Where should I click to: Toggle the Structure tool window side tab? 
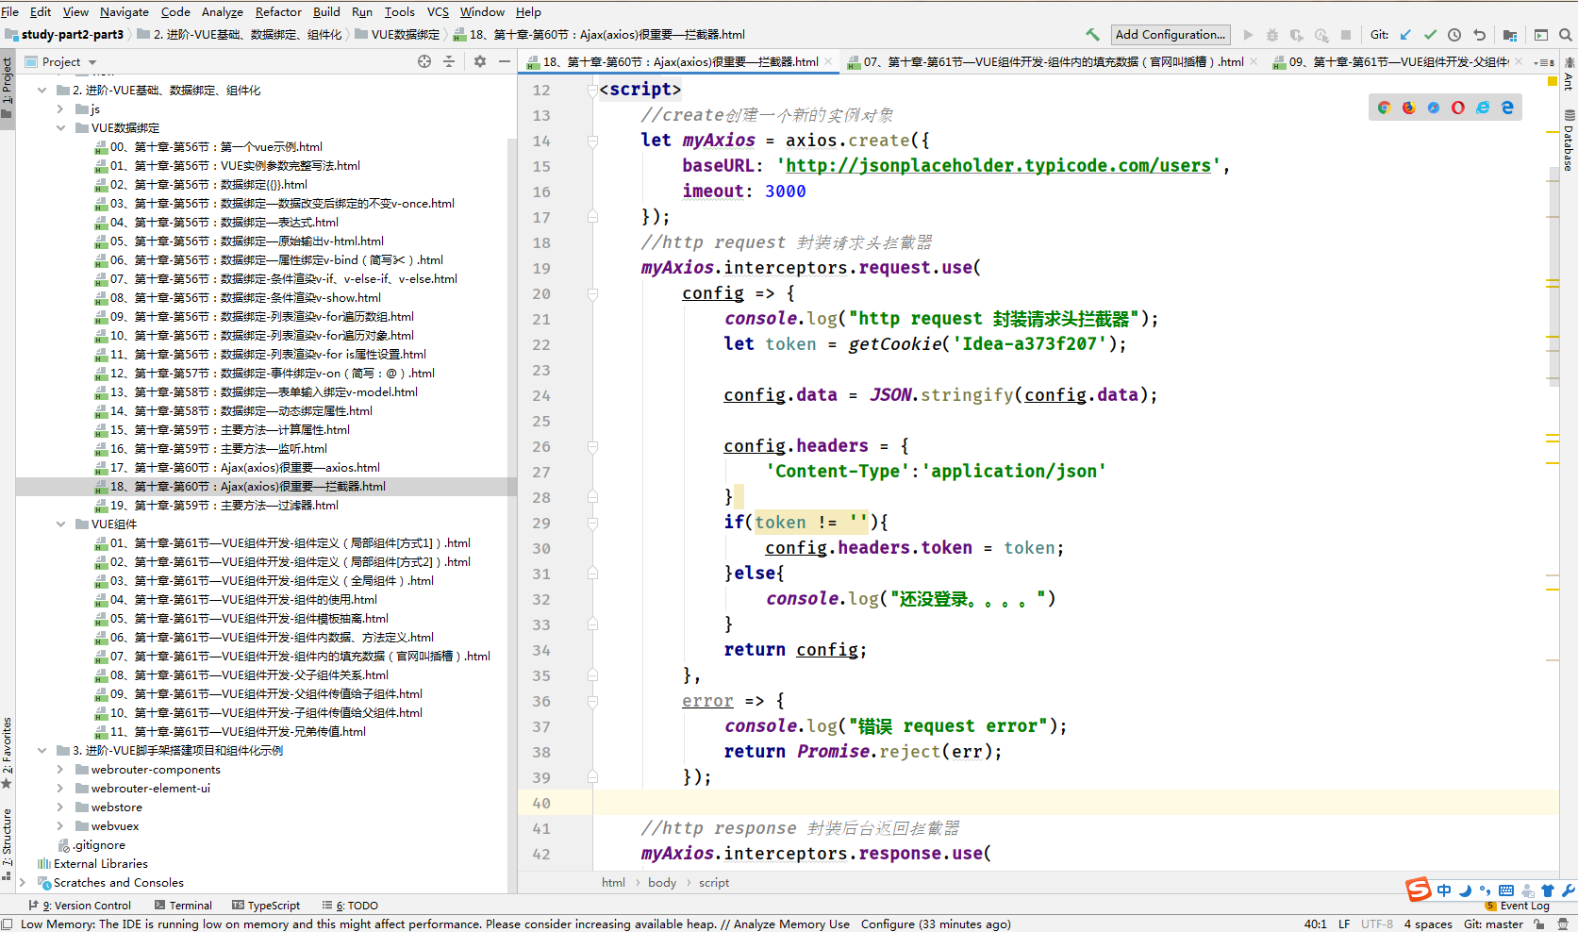[x=7, y=843]
